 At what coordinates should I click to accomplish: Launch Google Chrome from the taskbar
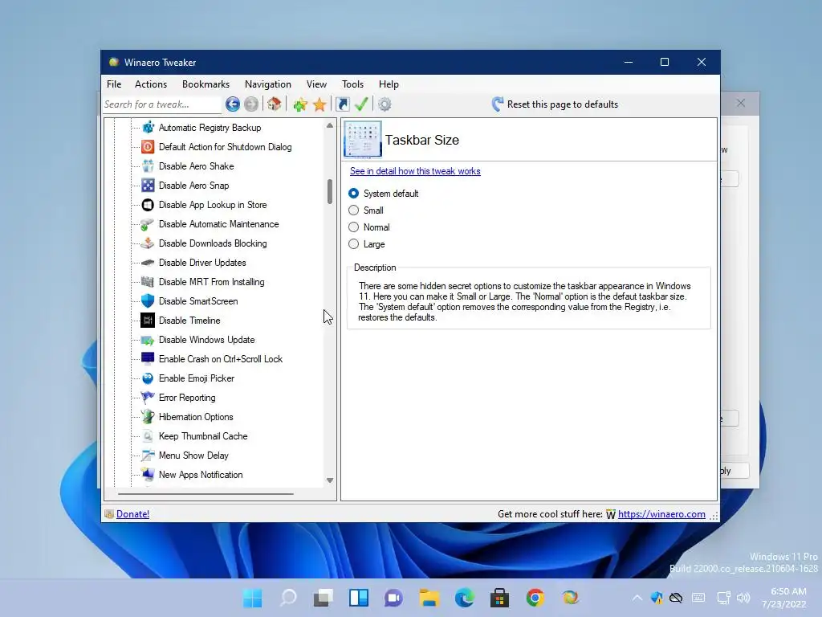[x=535, y=598]
